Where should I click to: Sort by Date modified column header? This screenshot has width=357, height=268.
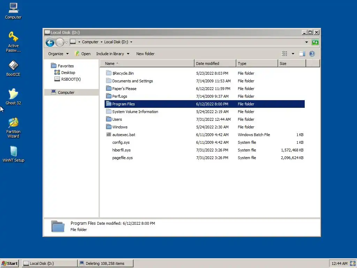click(x=215, y=64)
